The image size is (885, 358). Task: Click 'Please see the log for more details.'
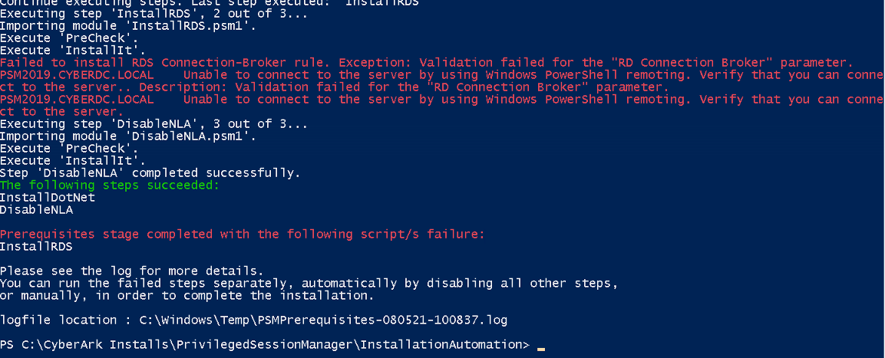(132, 271)
